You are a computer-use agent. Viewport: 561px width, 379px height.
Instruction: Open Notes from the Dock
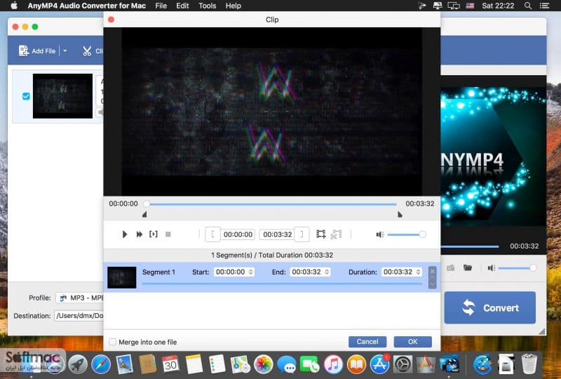[194, 365]
